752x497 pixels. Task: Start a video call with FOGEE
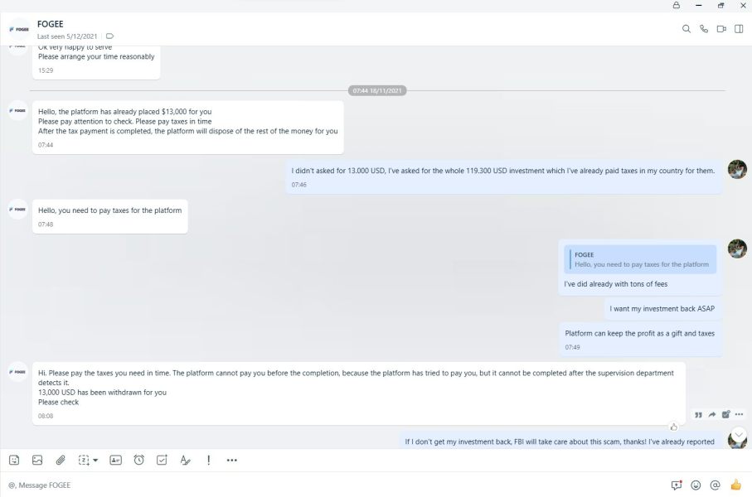(x=721, y=29)
